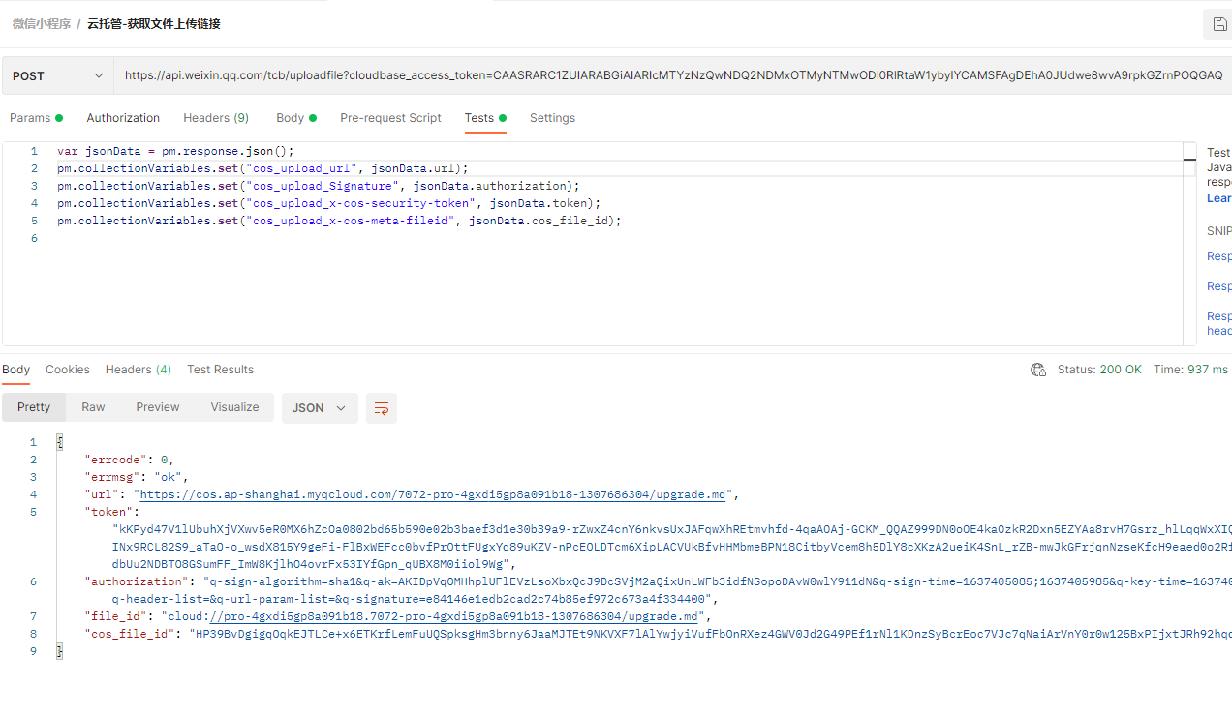Switch to Test Results tab
The height and width of the screenshot is (715, 1232).
[220, 370]
